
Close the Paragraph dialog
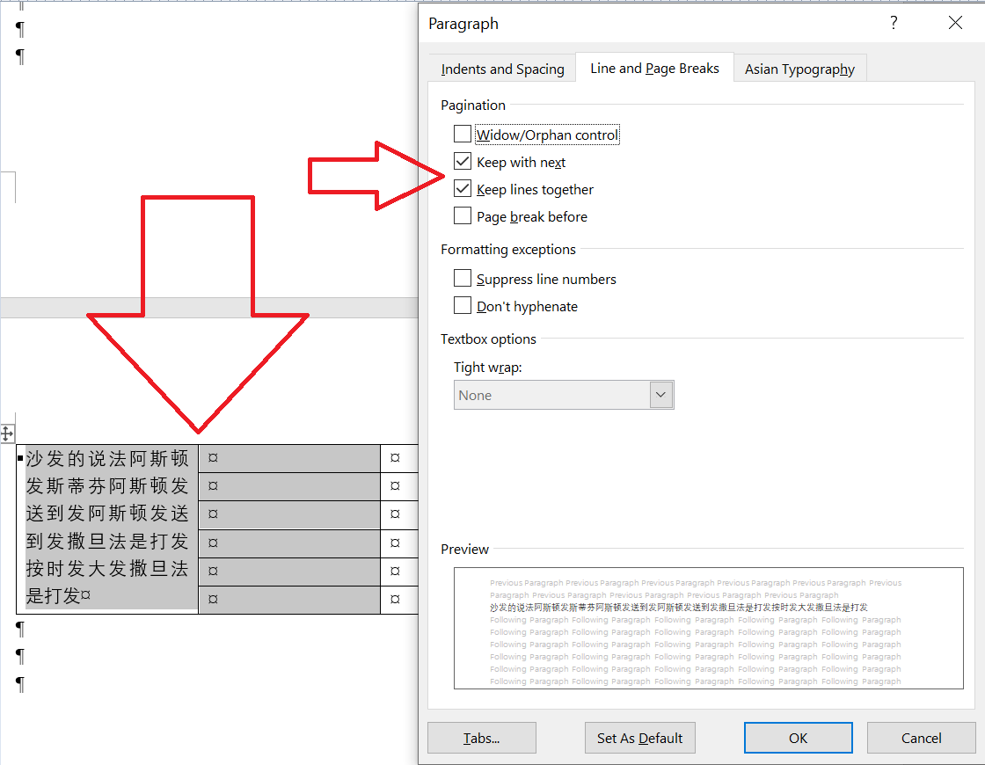coord(955,24)
